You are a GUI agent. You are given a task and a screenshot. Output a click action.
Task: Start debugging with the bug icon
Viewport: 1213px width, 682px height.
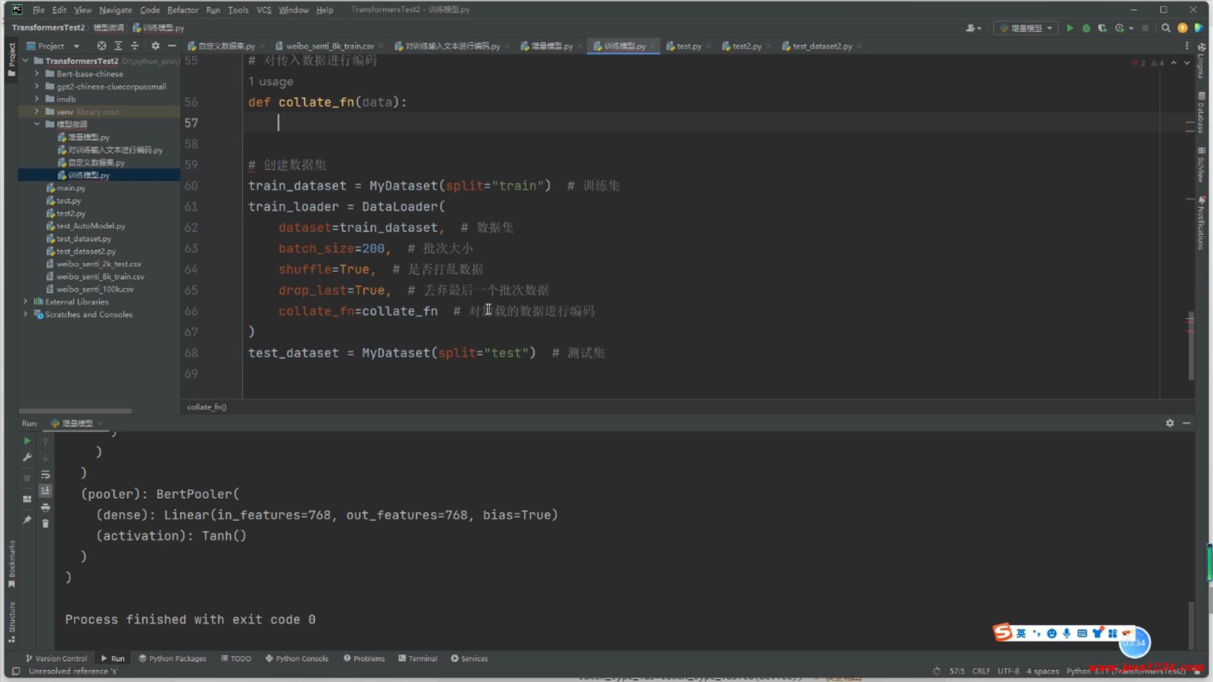click(1086, 28)
